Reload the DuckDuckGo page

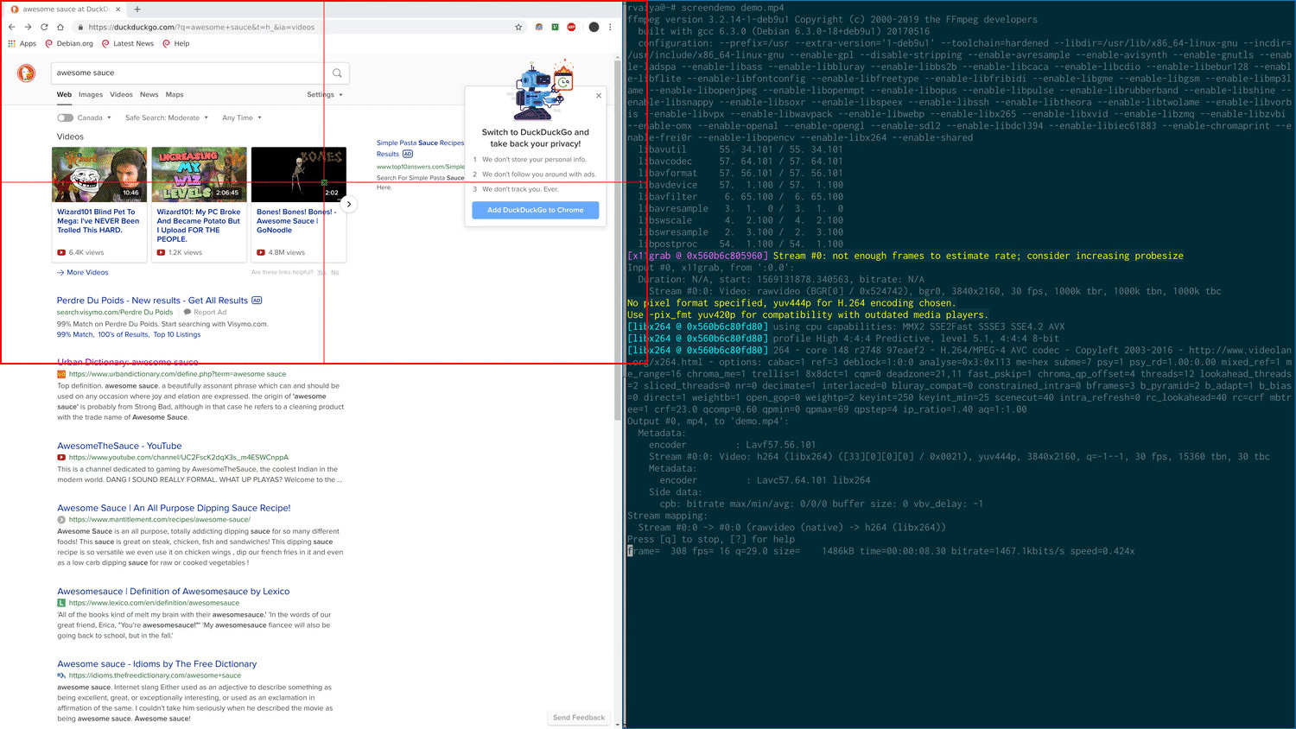[44, 27]
